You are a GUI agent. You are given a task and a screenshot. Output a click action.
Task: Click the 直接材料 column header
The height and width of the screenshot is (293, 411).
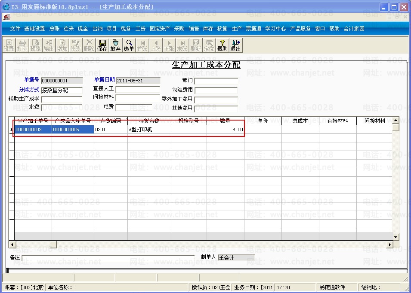[338, 121]
